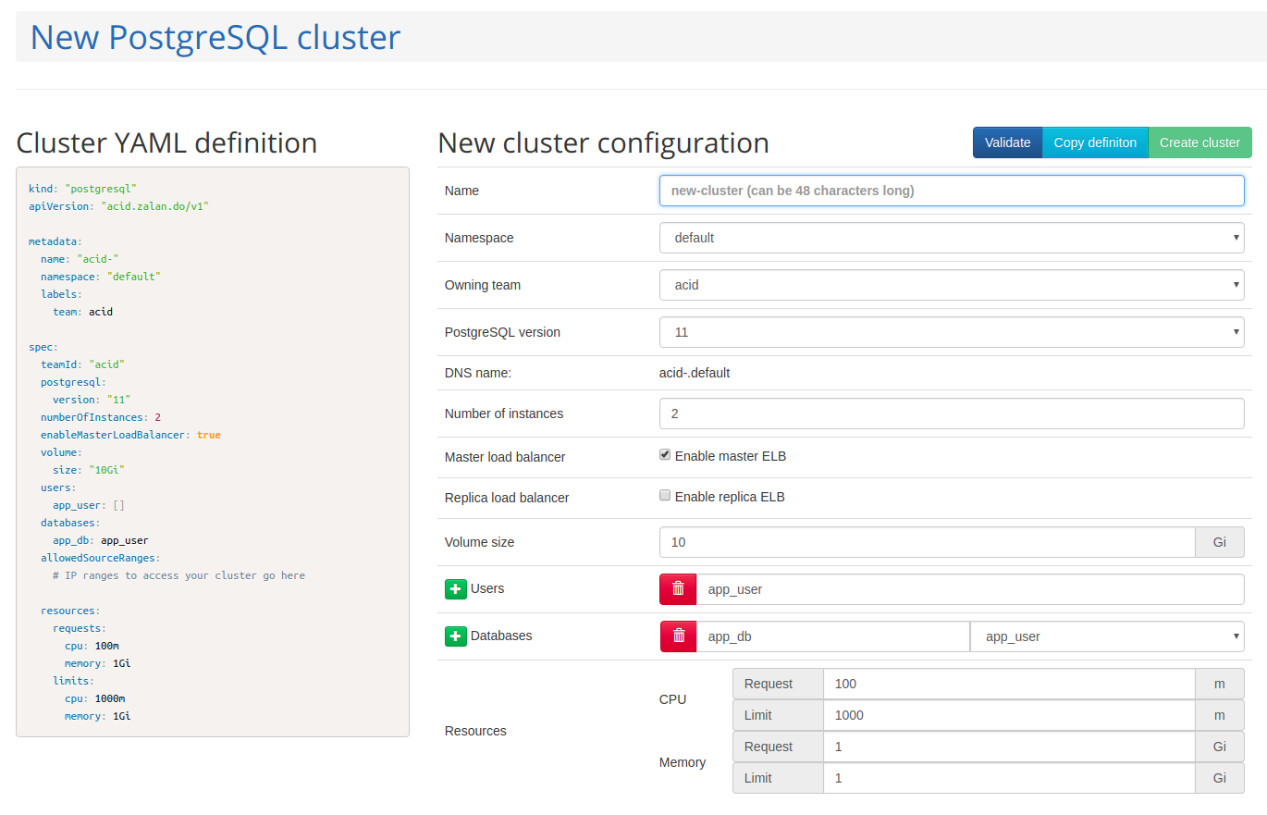Click the green plus icon to add a user
Screen dimensions: 1267x815
(456, 588)
